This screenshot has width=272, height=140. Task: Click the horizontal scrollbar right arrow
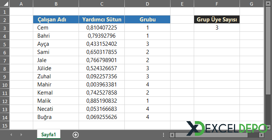click(x=262, y=135)
